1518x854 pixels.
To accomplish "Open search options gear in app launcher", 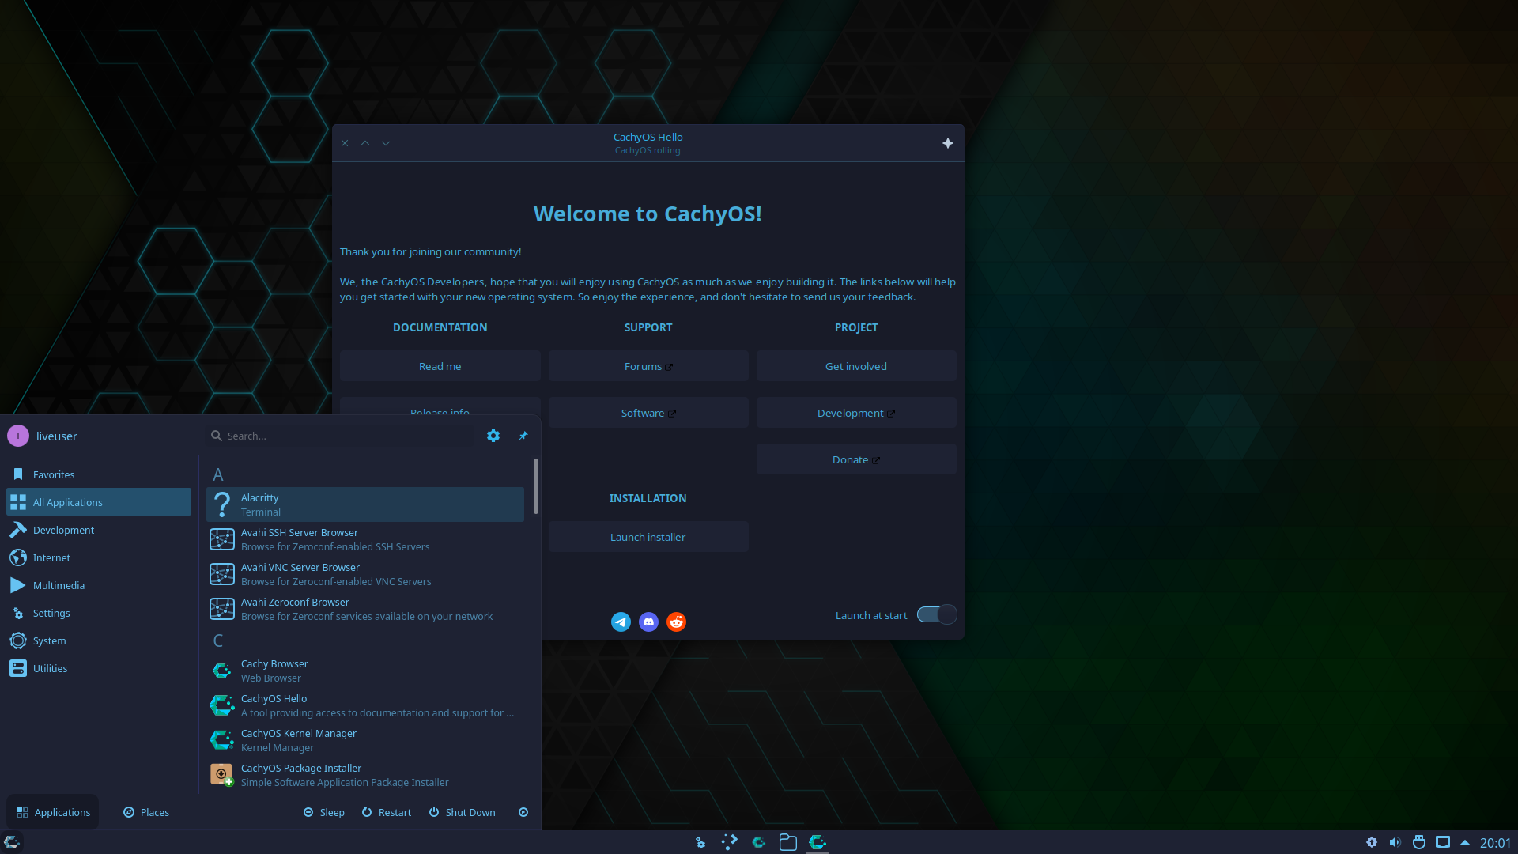I will click(x=493, y=436).
